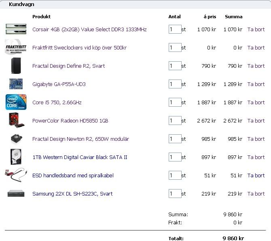Image resolution: width=271 pixels, height=241 pixels.
Task: Click the quantity input for Samsung DVD drive
Action: (175, 194)
